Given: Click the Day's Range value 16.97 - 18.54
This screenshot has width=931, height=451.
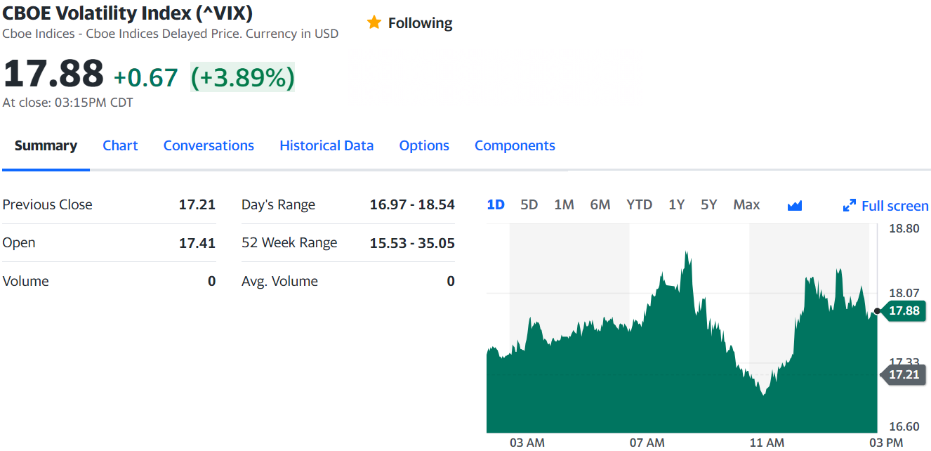Looking at the screenshot, I should (412, 204).
